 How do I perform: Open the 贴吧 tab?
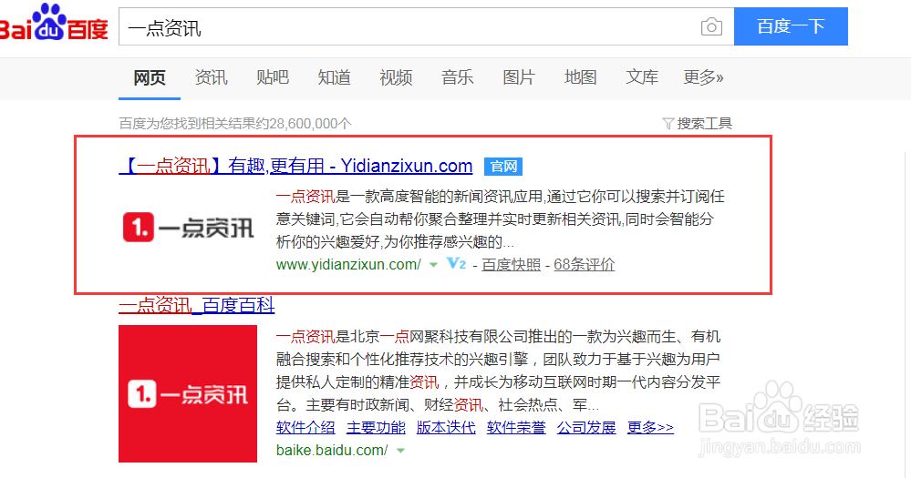tap(273, 77)
